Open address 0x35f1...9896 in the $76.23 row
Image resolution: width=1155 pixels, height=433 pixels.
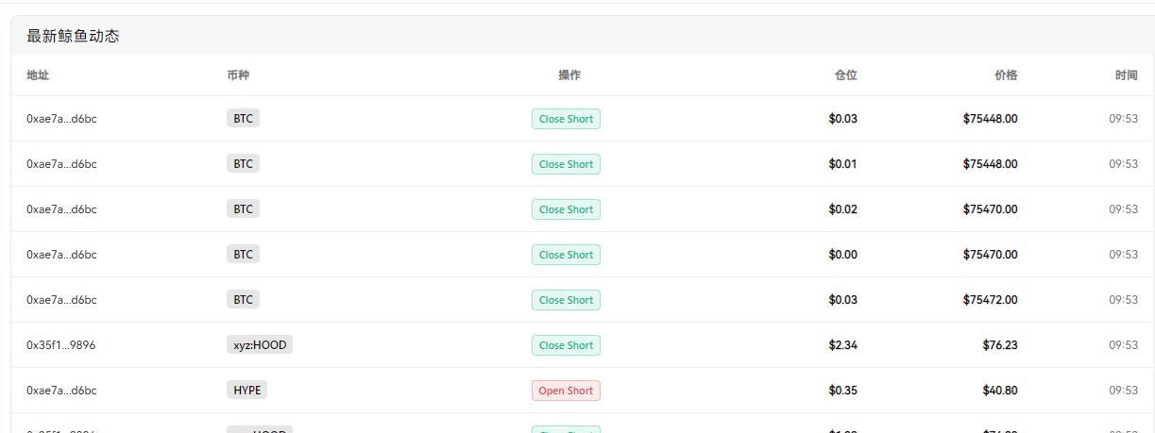[x=60, y=345]
